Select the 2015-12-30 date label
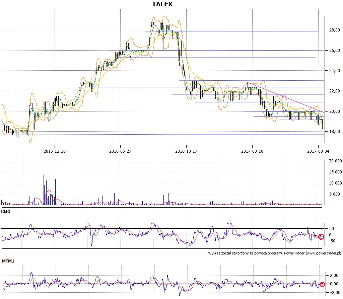 click(x=55, y=151)
